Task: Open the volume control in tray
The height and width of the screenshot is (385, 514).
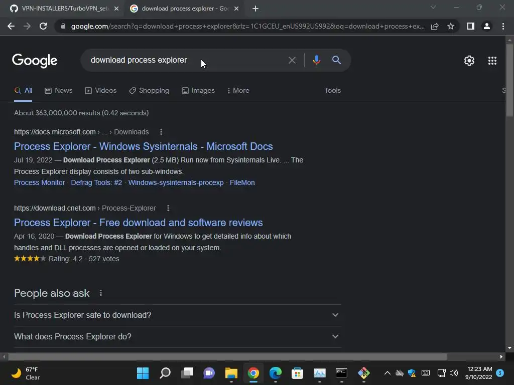Action: point(454,373)
